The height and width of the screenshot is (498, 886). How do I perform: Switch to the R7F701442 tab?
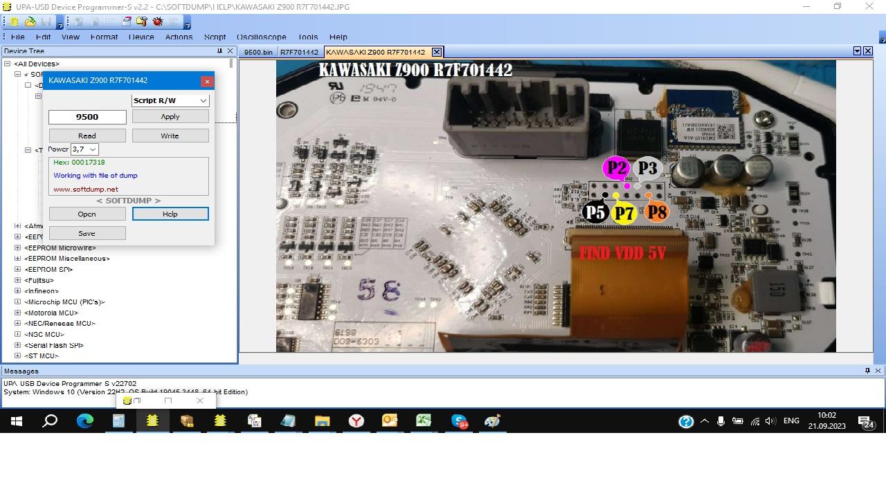tap(299, 52)
